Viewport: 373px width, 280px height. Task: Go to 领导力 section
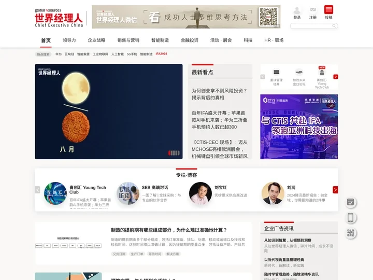click(69, 40)
